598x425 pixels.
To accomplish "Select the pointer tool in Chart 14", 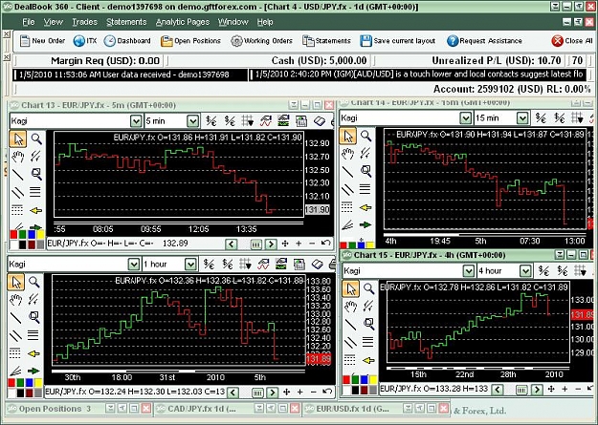I will [348, 136].
